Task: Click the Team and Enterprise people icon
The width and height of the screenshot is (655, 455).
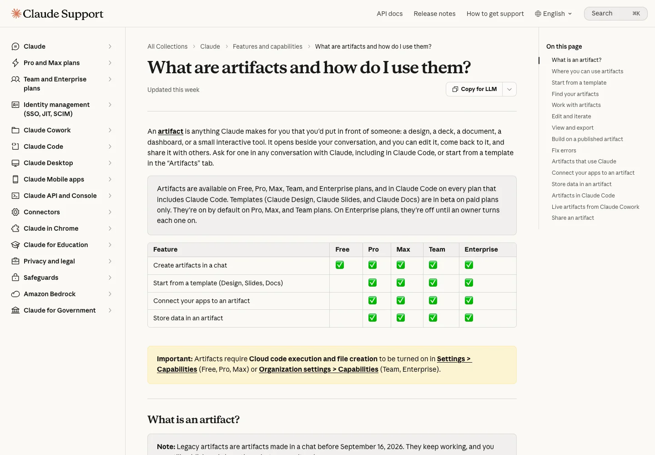Action: click(15, 79)
